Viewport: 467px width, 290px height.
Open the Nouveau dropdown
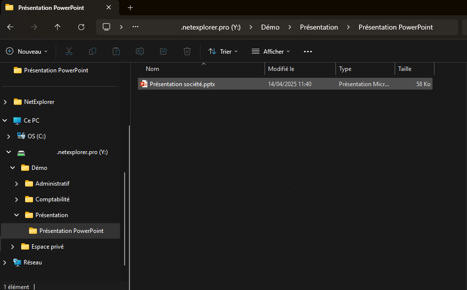click(x=27, y=52)
